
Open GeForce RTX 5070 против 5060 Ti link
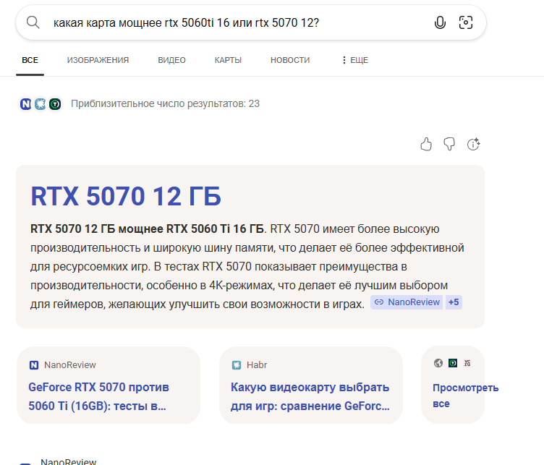point(98,397)
